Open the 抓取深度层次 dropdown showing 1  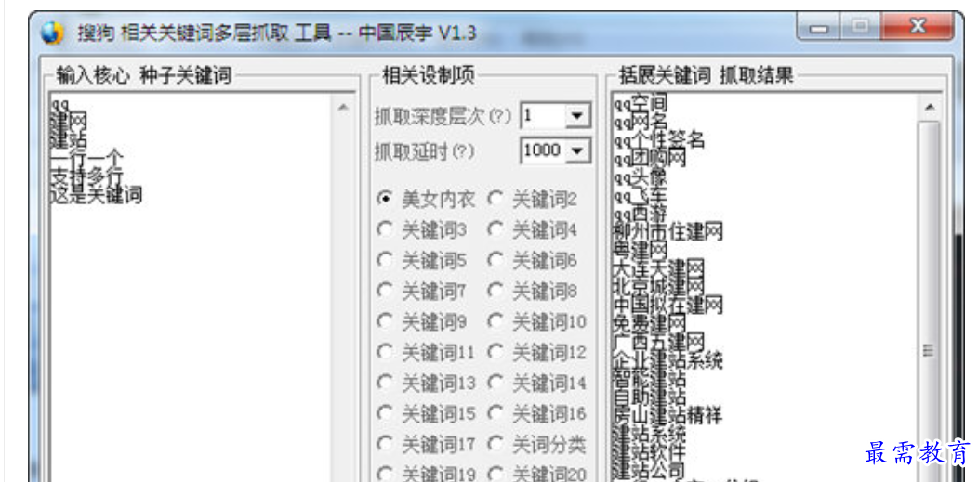(x=577, y=116)
